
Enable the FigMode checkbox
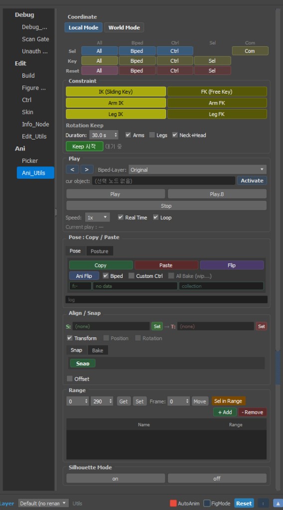(207, 503)
